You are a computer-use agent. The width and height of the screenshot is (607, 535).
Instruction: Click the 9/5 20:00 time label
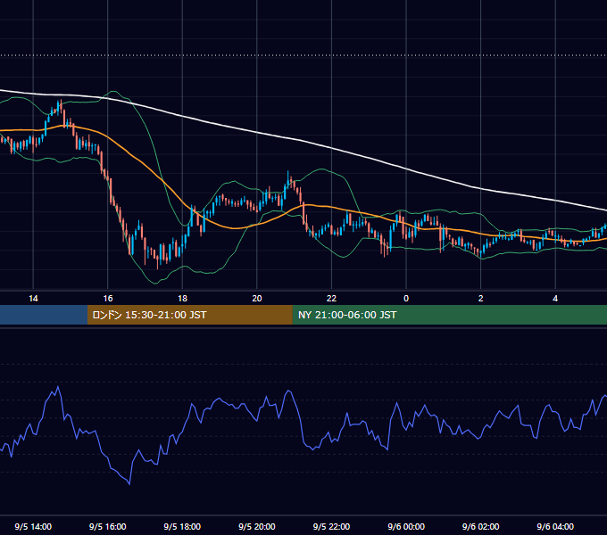[257, 526]
